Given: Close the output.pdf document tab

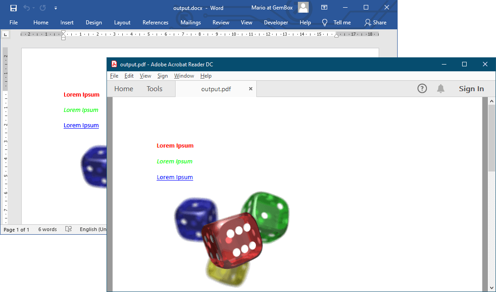Looking at the screenshot, I should (x=250, y=89).
